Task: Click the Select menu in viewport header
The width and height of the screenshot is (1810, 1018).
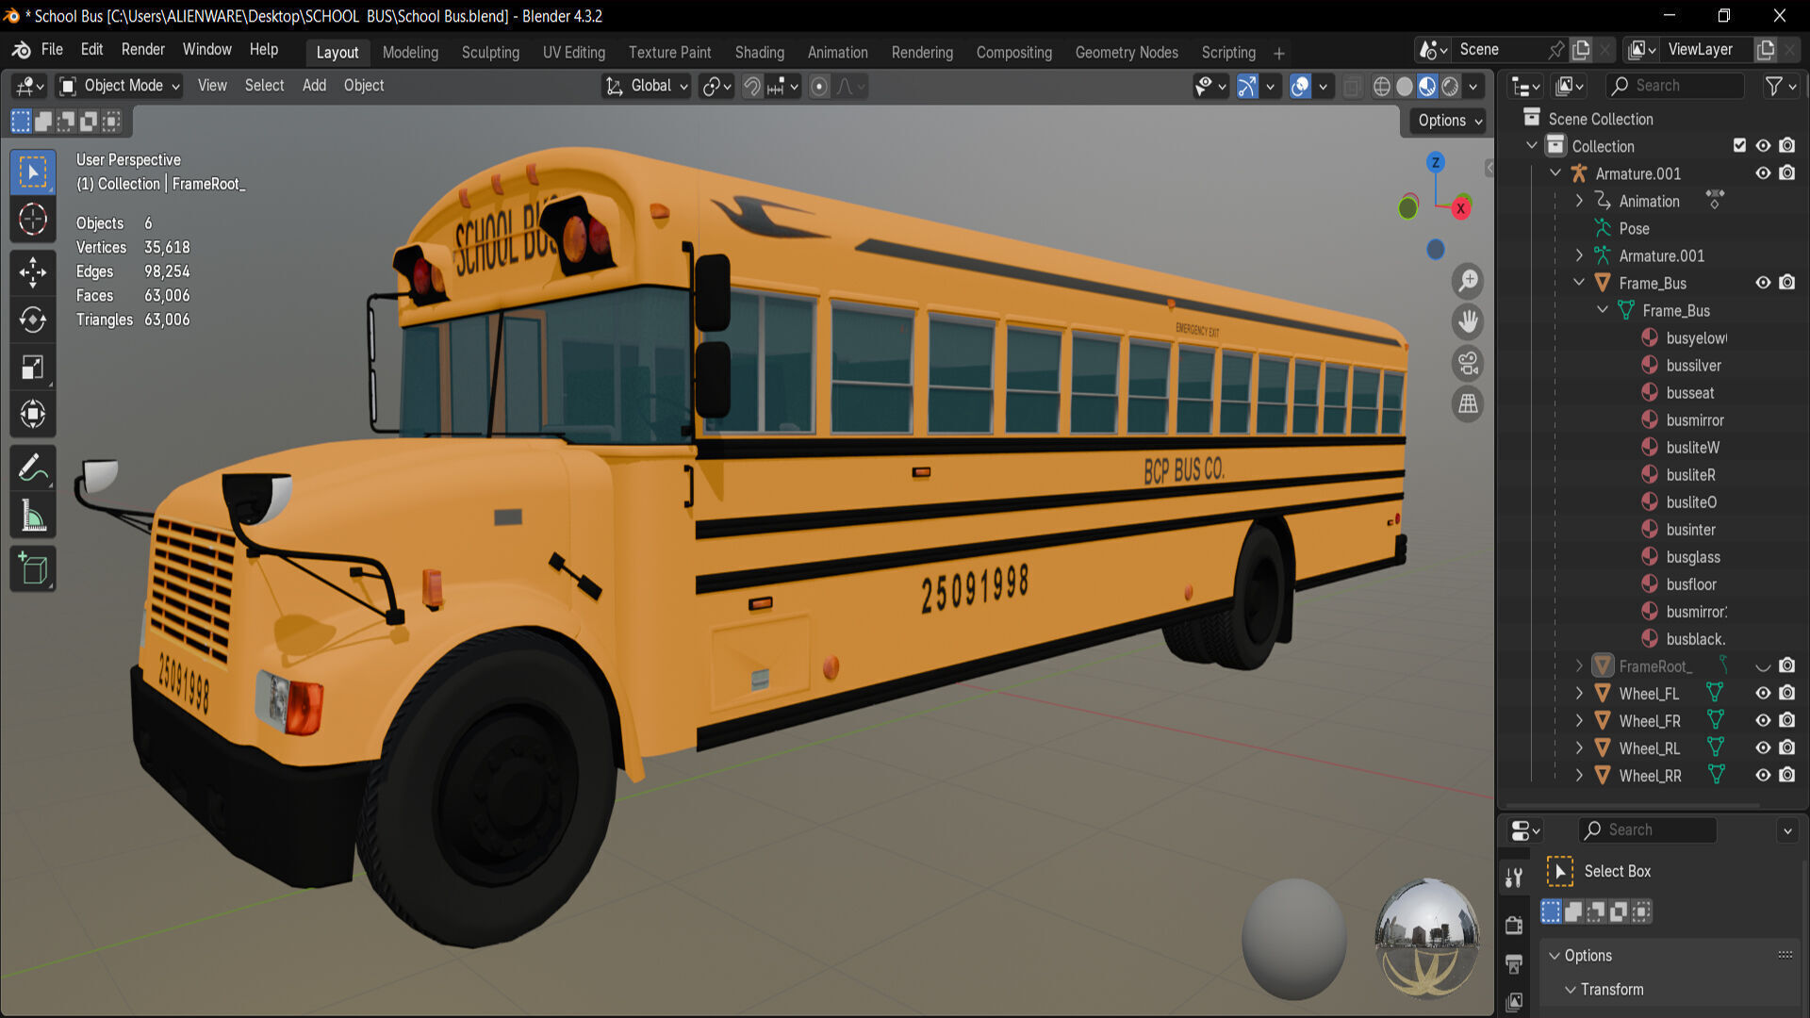Action: coord(264,86)
